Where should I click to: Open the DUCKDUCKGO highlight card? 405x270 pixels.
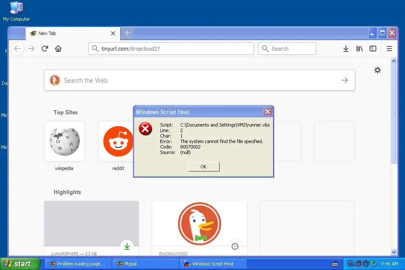(x=200, y=228)
